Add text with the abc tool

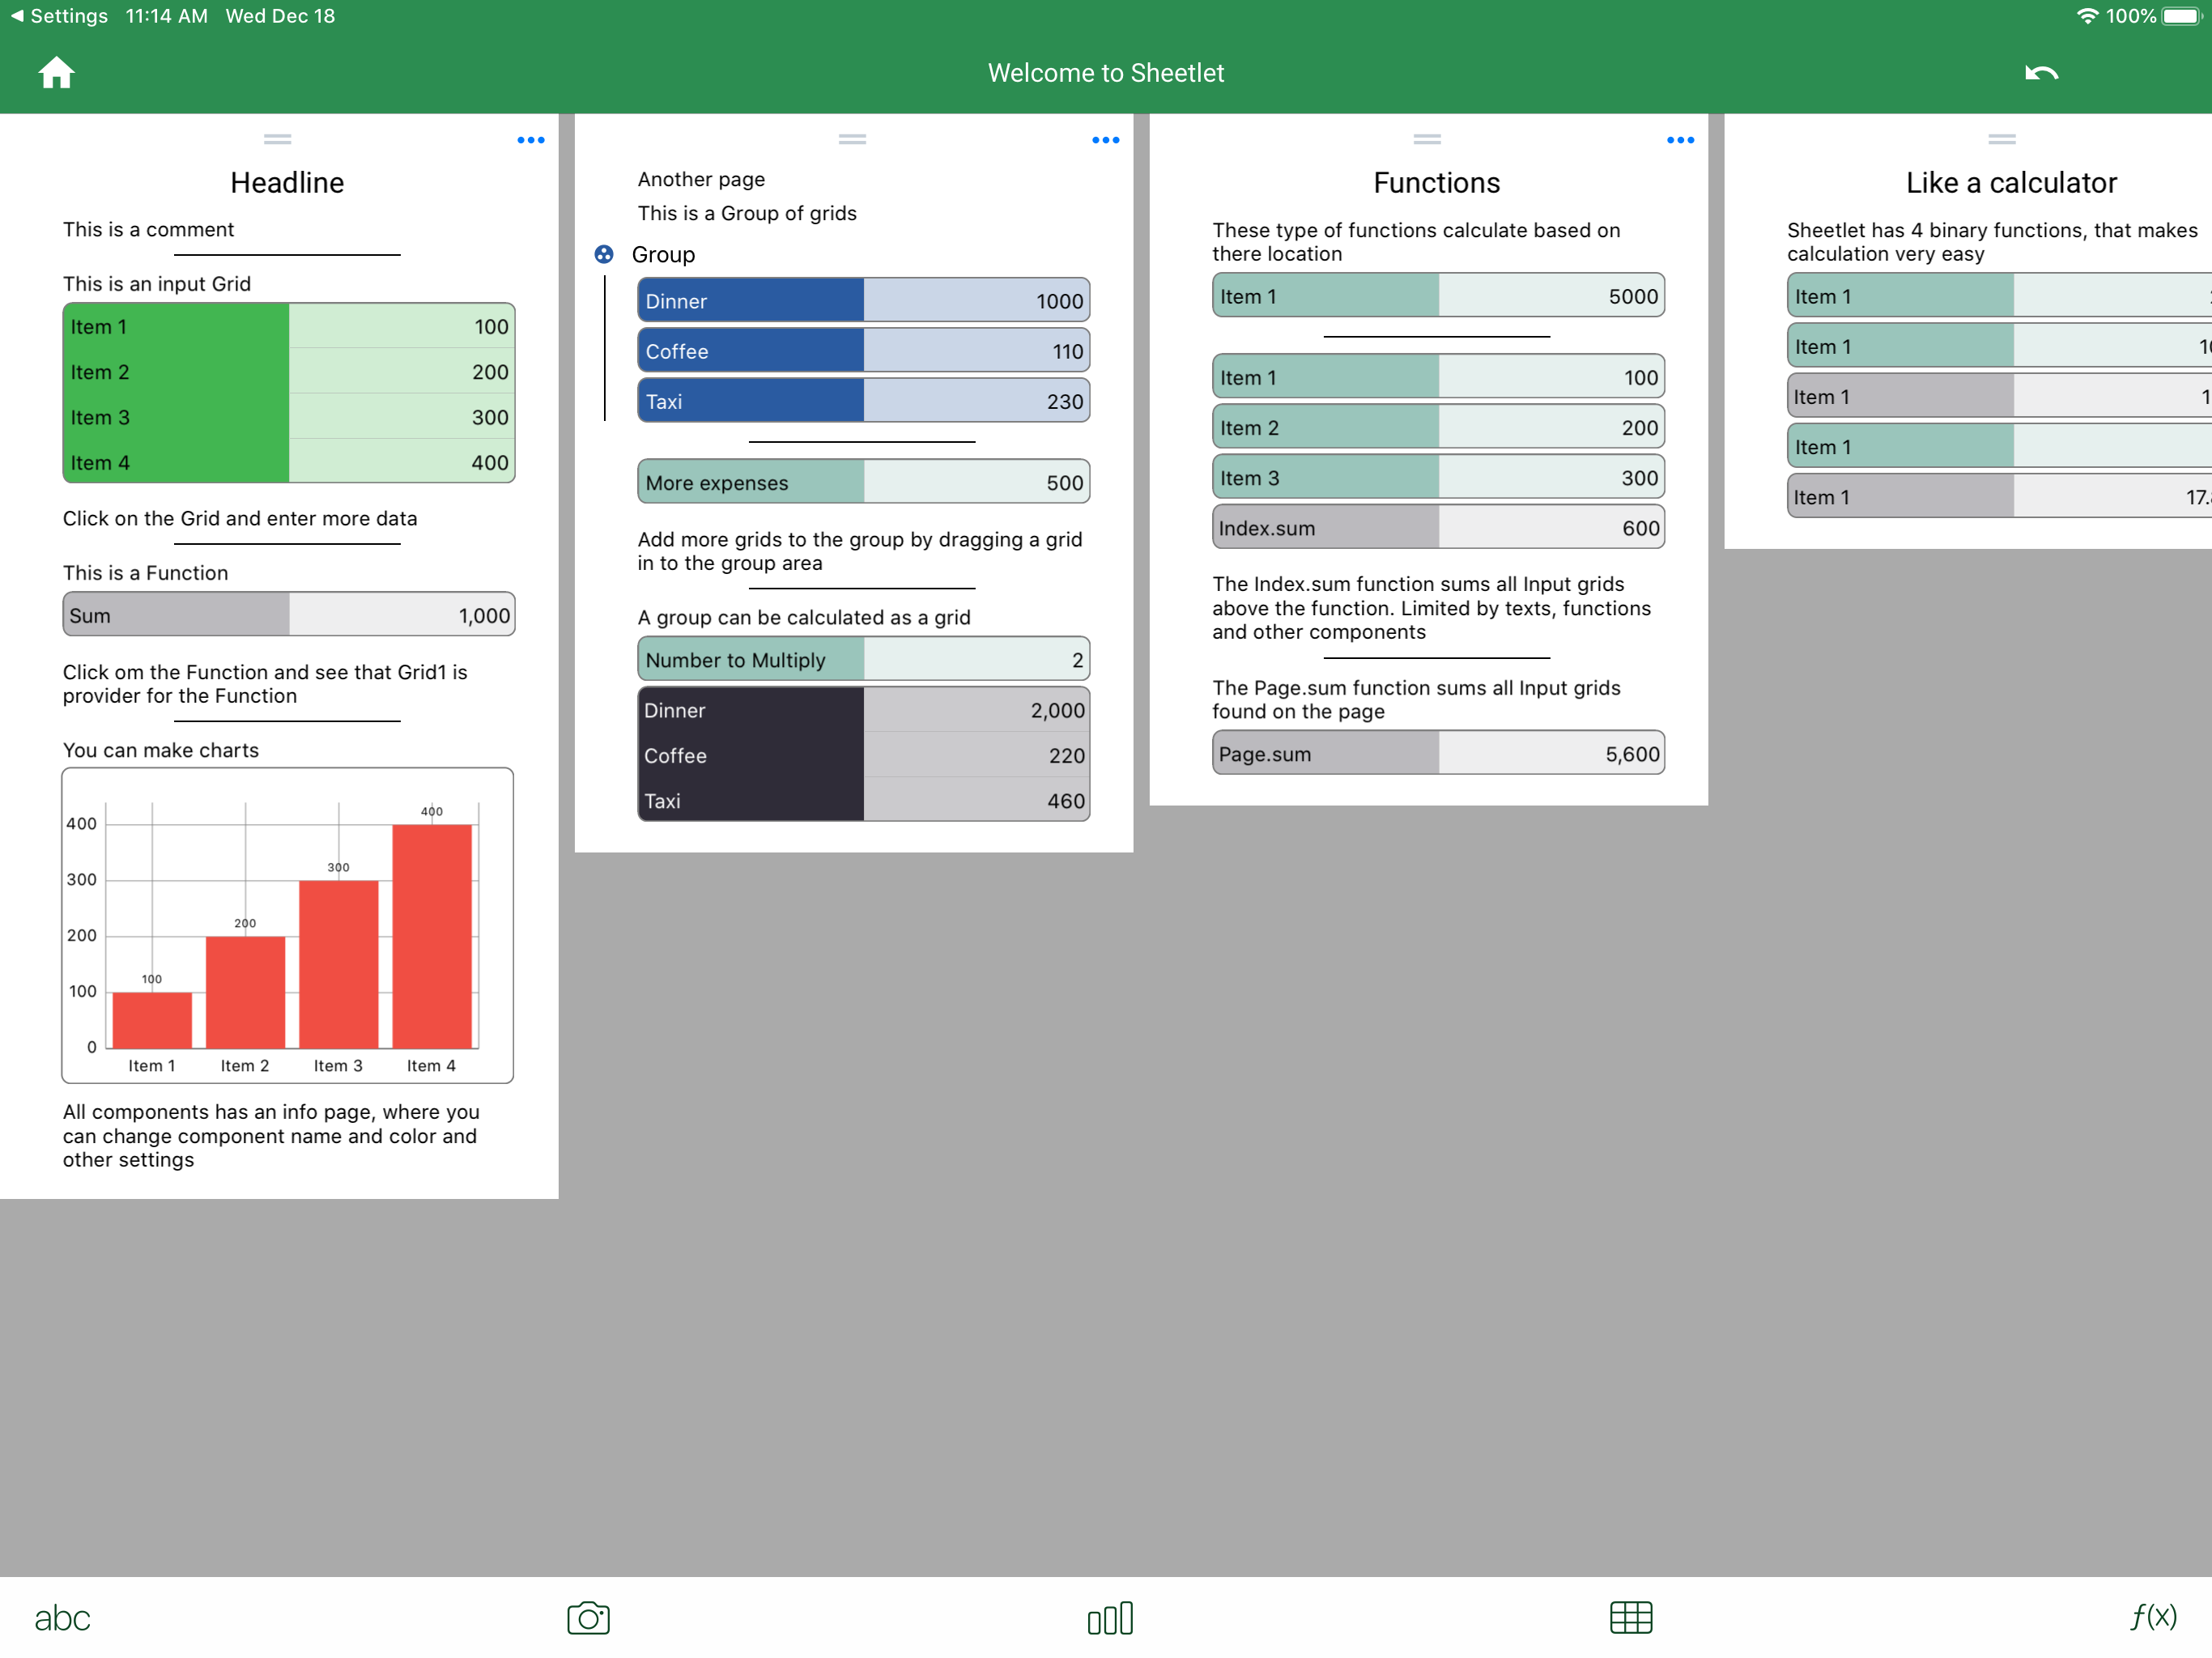tap(62, 1617)
